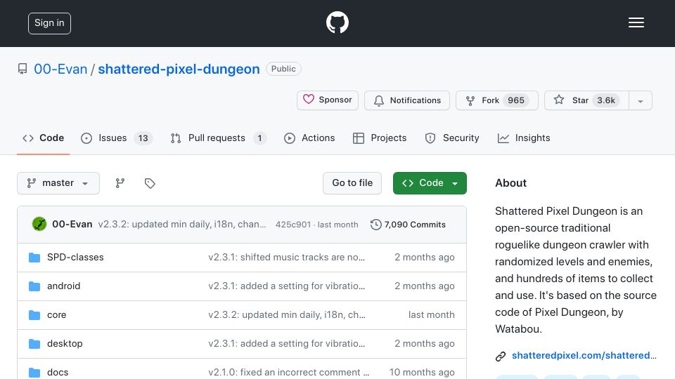Screen dimensions: 675x379
Task: Open commit hash 425c901
Action: coord(292,225)
